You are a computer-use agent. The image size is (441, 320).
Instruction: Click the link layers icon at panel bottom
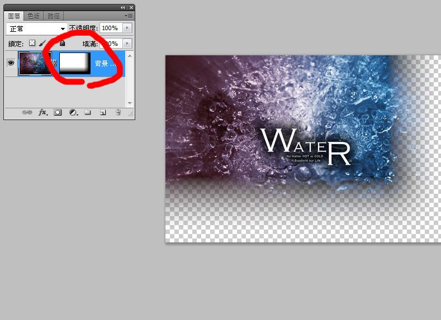(x=27, y=112)
